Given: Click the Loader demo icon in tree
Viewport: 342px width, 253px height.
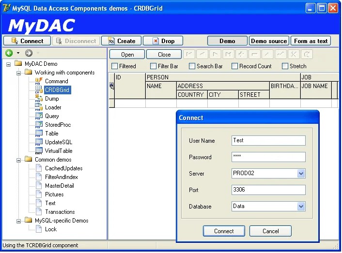Looking at the screenshot, I should pyautogui.click(x=39, y=107).
